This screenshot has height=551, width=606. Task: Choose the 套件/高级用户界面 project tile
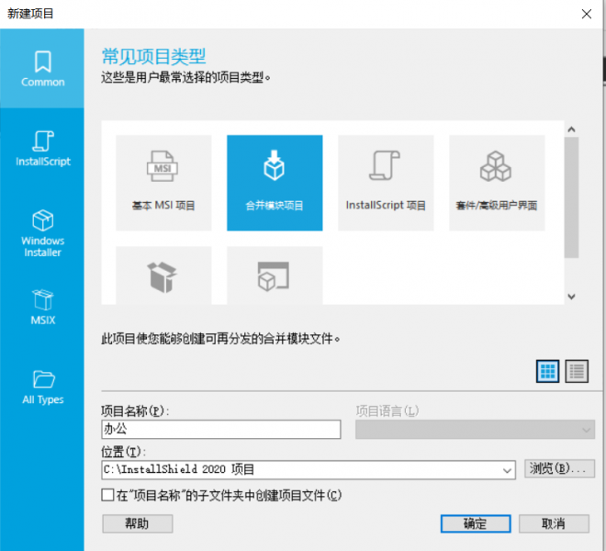[x=497, y=183]
